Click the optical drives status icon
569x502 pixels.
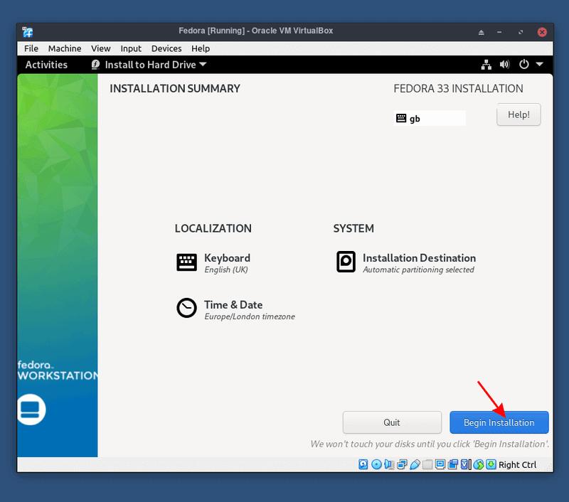[x=376, y=464]
